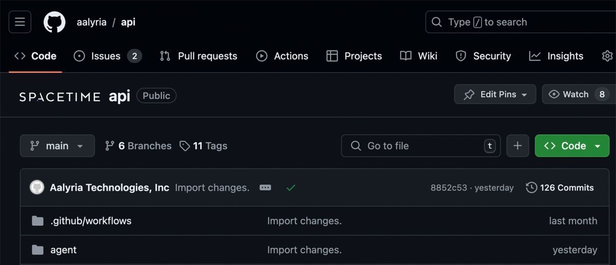The height and width of the screenshot is (265, 616).
Task: Go to the Actions tab
Action: (x=282, y=56)
